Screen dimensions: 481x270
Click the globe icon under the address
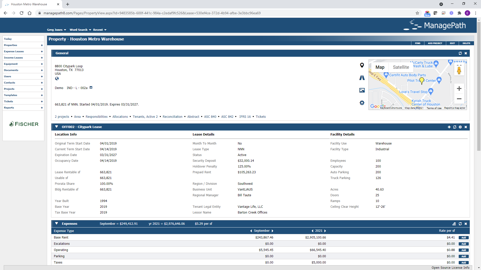(57, 78)
